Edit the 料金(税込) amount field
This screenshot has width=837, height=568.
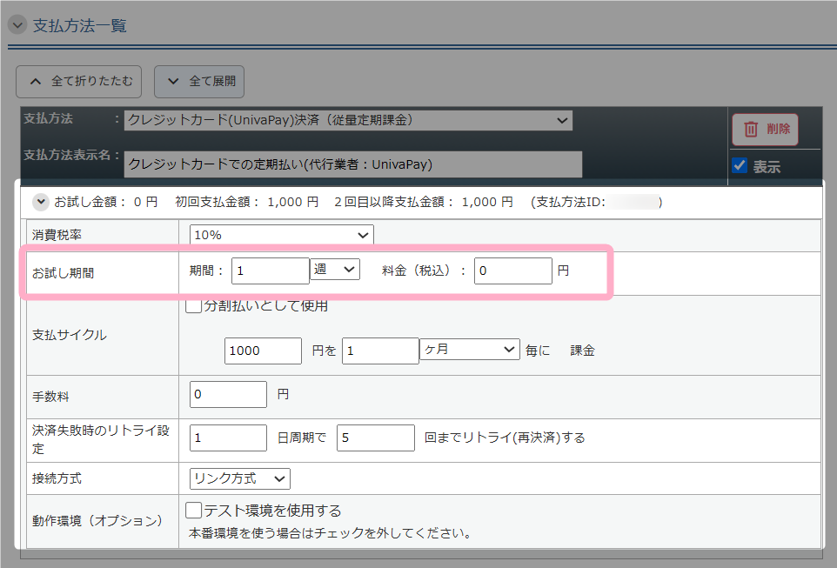513,271
